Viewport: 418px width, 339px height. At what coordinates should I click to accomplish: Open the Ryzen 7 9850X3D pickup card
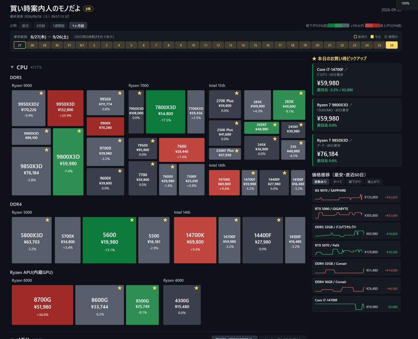pyautogui.click(x=356, y=150)
